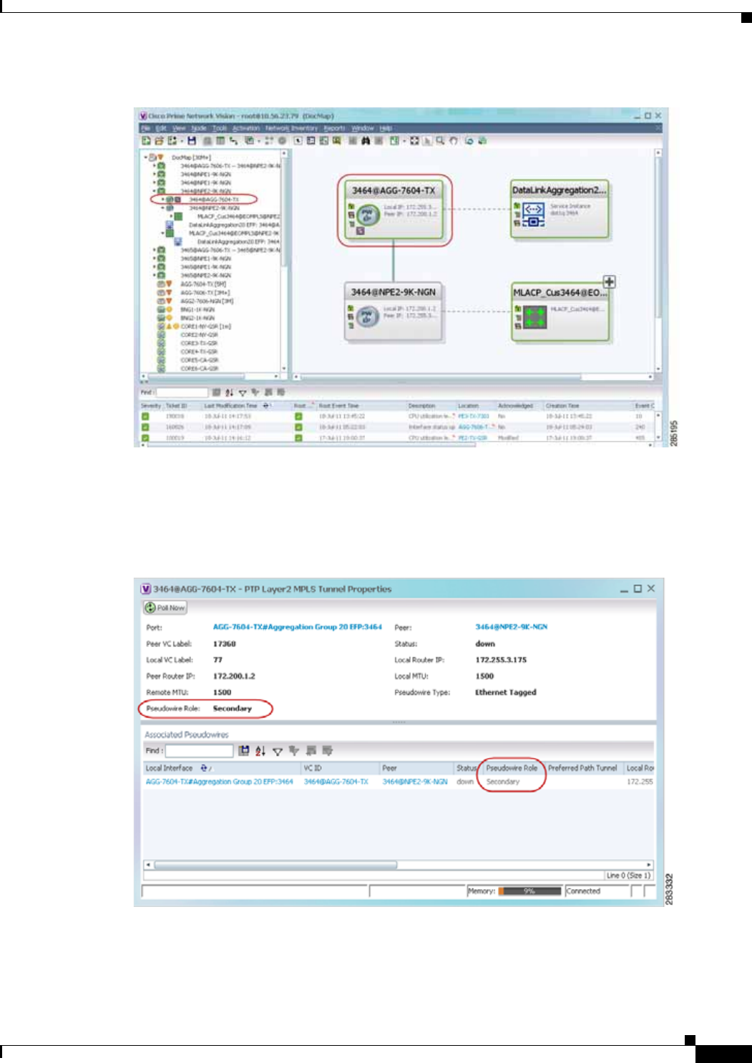Viewport: 752px width, 1063px height.
Task: Click the clear filter icon in Associated Pseudowires
Action: pyautogui.click(x=293, y=751)
